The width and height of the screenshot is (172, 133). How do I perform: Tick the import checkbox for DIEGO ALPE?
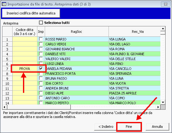[x=41, y=93]
